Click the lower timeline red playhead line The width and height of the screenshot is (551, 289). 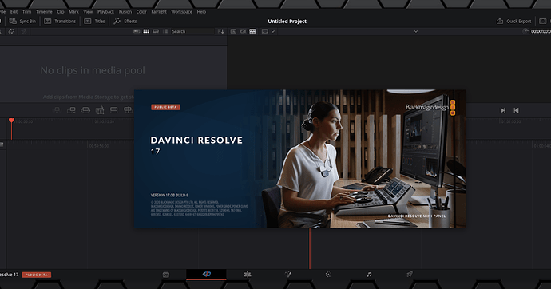(x=310, y=248)
